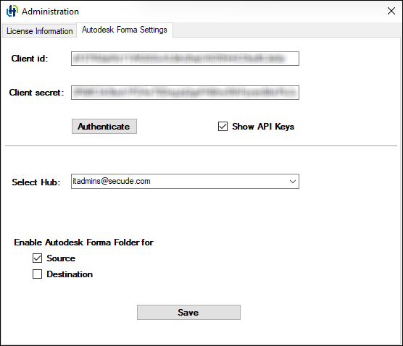Click the 'Client id:' label
The height and width of the screenshot is (346, 403).
click(x=30, y=59)
